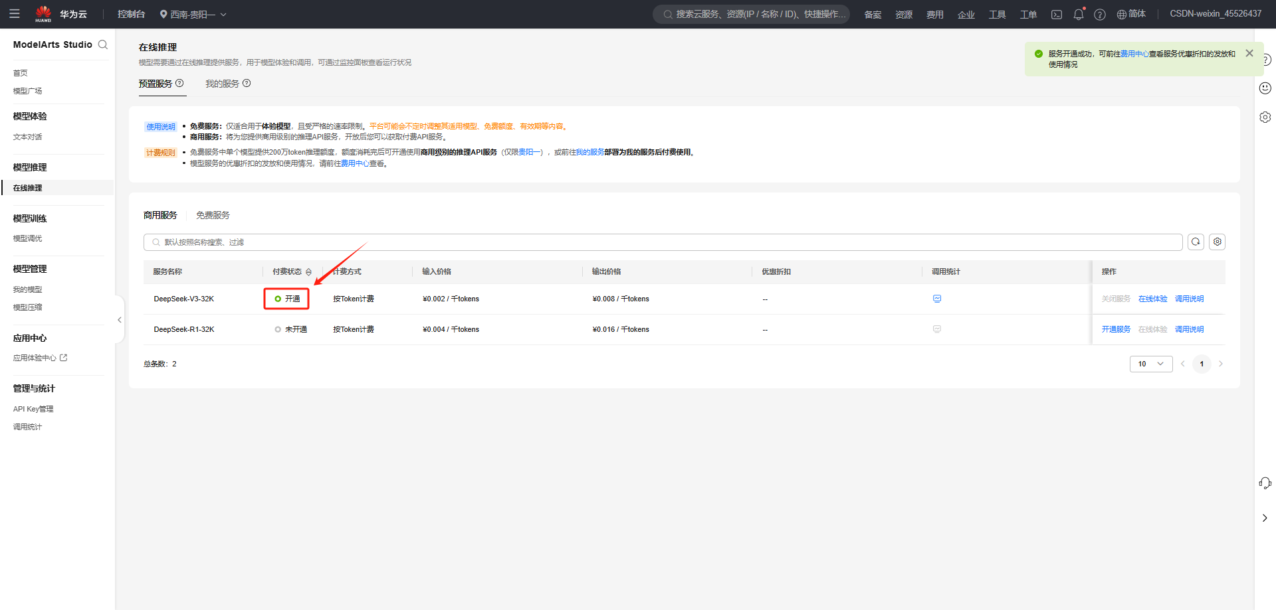The height and width of the screenshot is (610, 1276).
Task: Click the 未开通 status of DeepSeek-R1-32K
Action: 291,329
